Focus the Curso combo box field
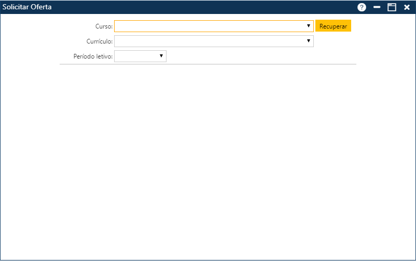The height and width of the screenshot is (261, 416). (207, 26)
